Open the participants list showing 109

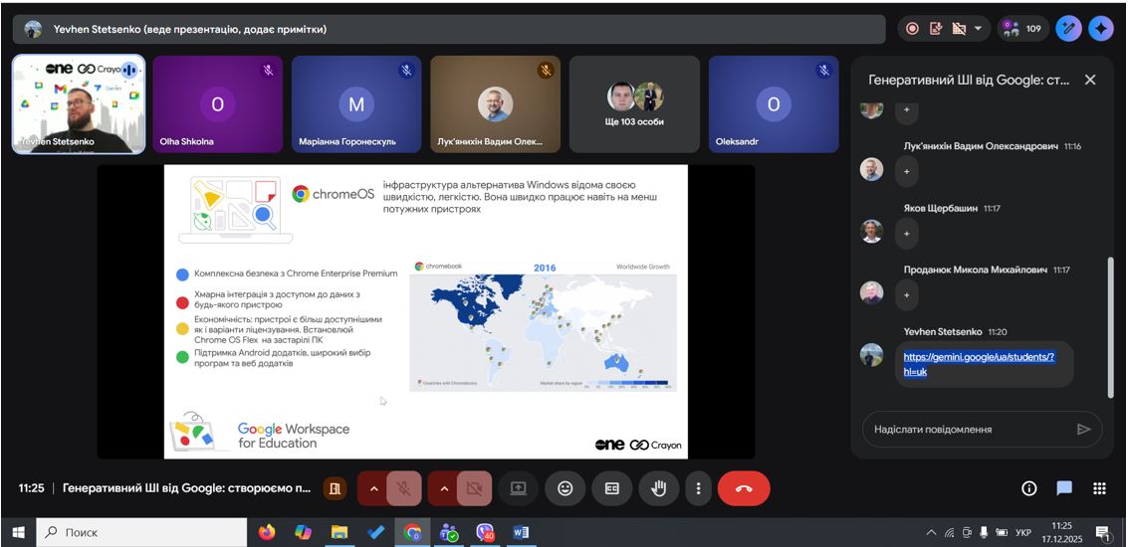click(x=1021, y=29)
